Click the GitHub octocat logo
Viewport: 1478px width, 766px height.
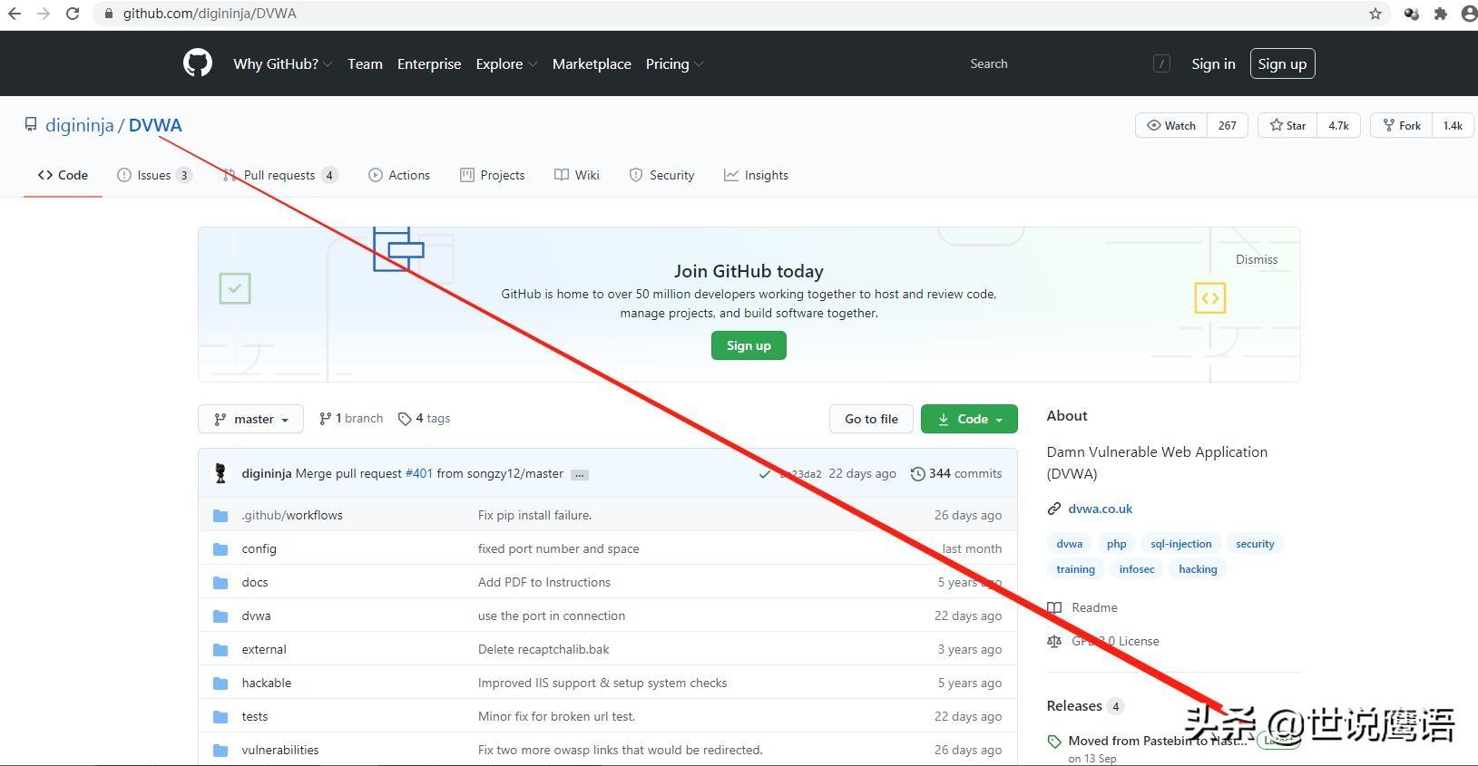point(198,63)
